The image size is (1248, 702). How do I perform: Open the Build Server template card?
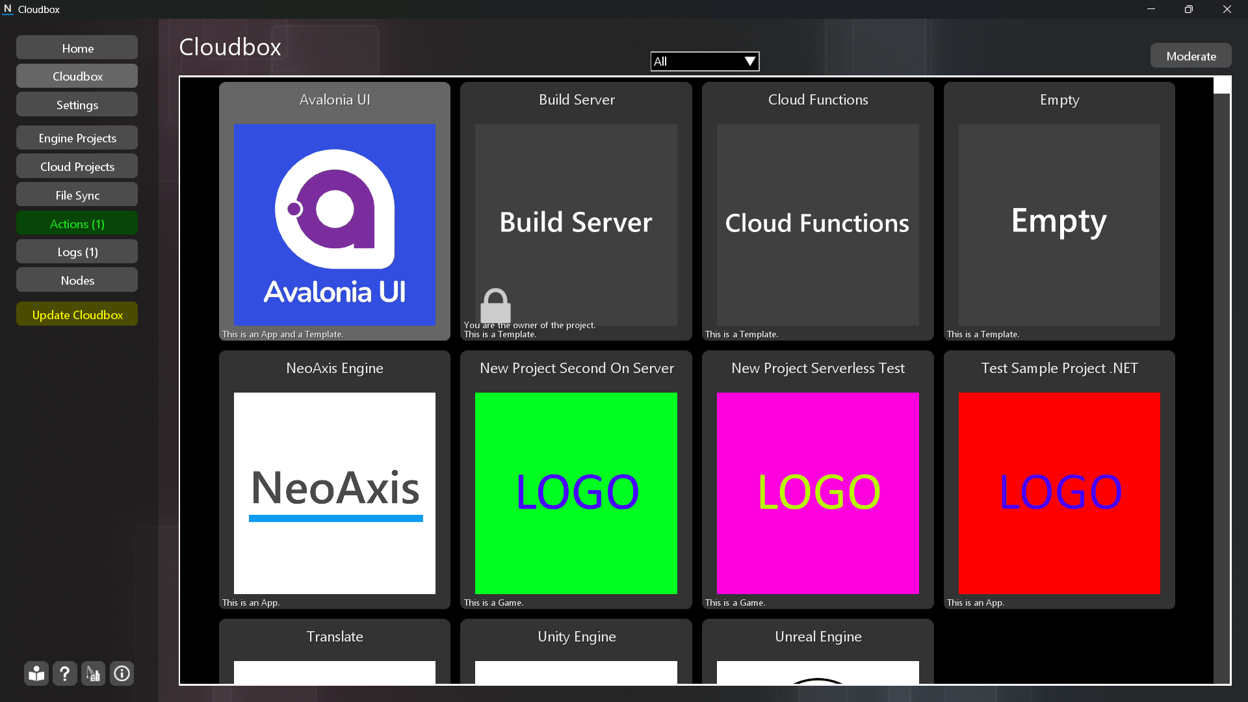[576, 211]
